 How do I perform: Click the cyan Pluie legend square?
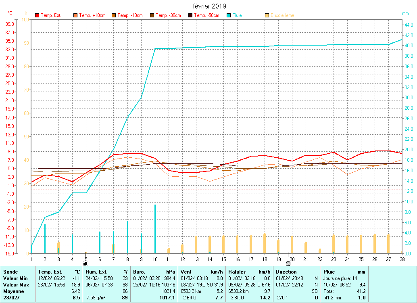pos(229,16)
